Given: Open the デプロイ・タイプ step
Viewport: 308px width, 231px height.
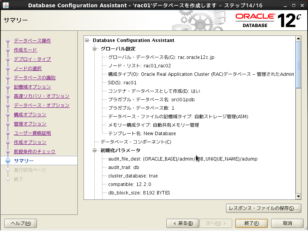Looking at the screenshot, I should click(32, 59).
